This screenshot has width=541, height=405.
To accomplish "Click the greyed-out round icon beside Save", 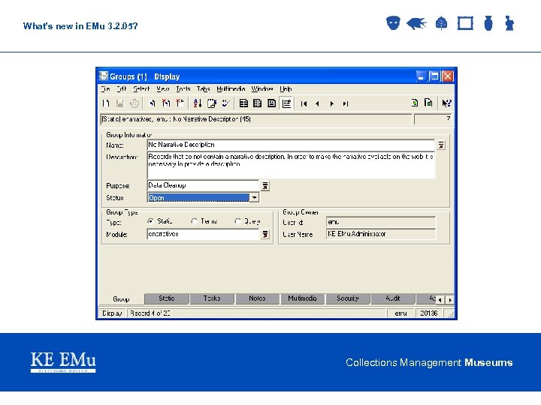I will [x=134, y=103].
